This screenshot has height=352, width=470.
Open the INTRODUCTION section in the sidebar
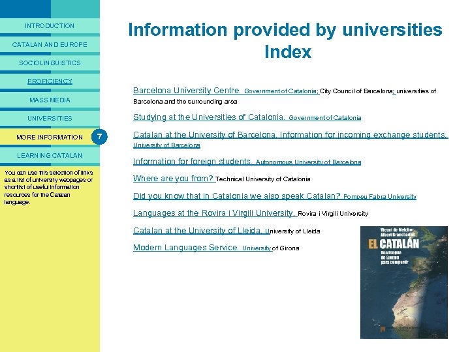tap(50, 25)
